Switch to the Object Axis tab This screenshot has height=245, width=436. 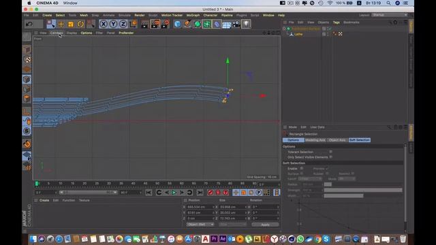coord(337,140)
